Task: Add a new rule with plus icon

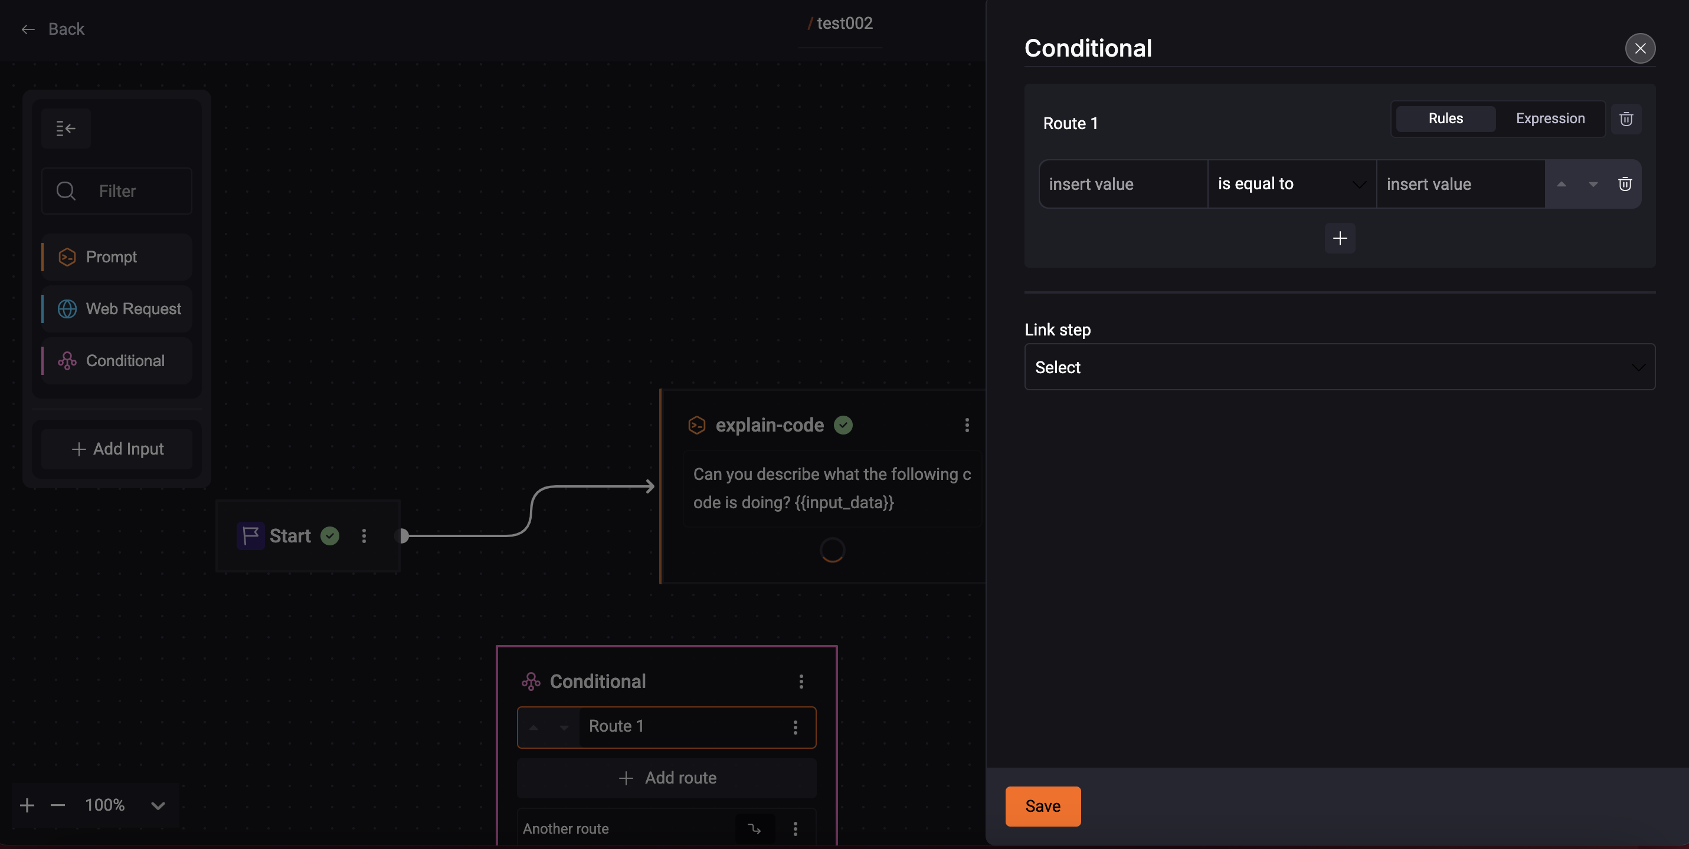Action: (1340, 238)
